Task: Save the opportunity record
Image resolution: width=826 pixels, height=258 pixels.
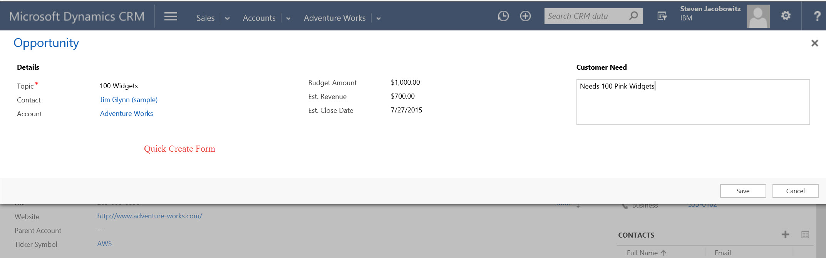Action: pos(743,191)
